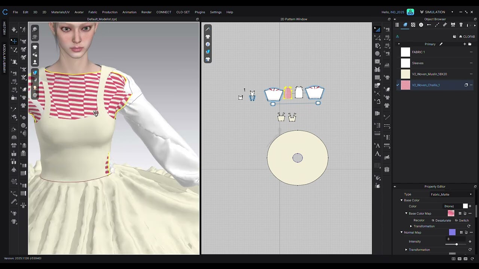Toggle keyframe diamond next to Base Color
The width and height of the screenshot is (479, 269).
click(470, 206)
